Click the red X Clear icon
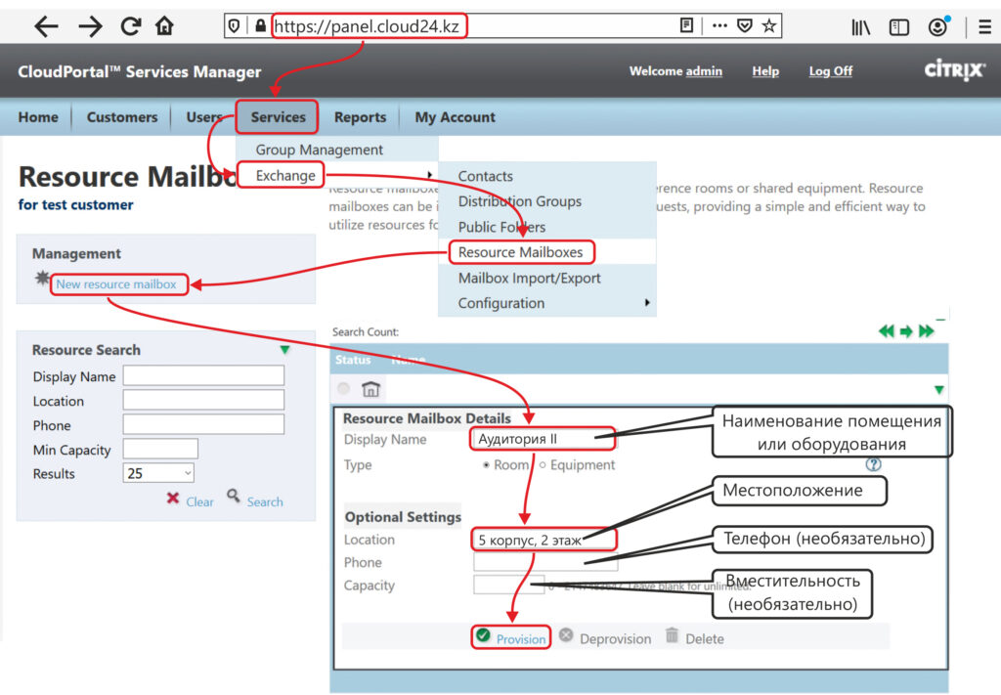This screenshot has height=695, width=1001. coord(172,498)
